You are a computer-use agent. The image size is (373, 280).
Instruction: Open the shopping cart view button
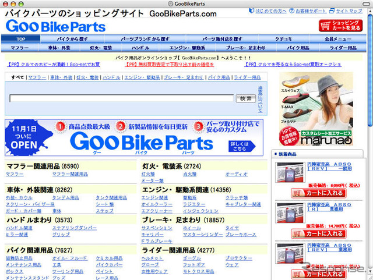click(x=340, y=26)
